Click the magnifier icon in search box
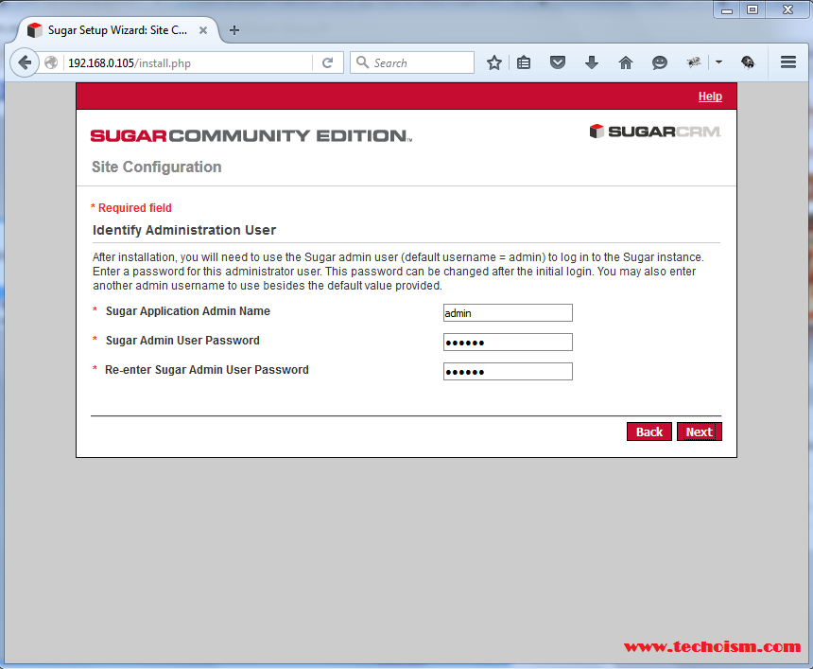The image size is (813, 669). coord(362,62)
